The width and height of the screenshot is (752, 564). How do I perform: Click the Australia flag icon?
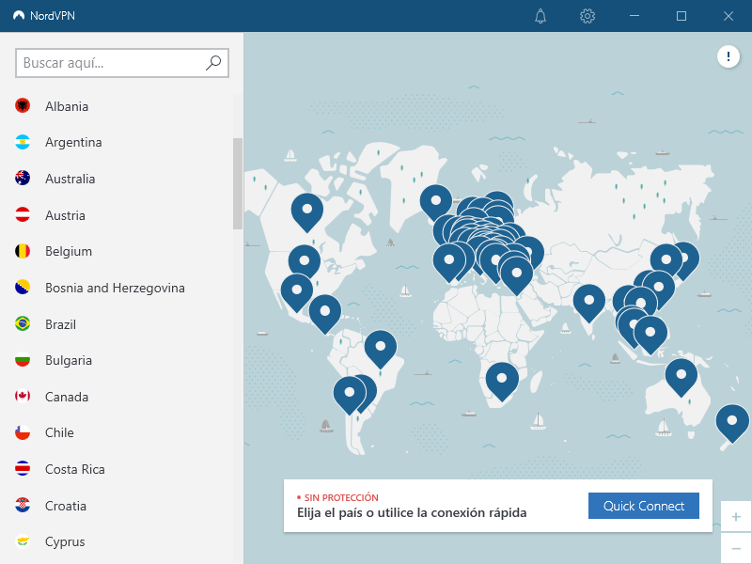point(23,179)
